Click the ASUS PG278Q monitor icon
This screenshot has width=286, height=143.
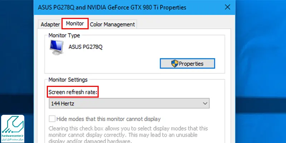[x=56, y=48]
